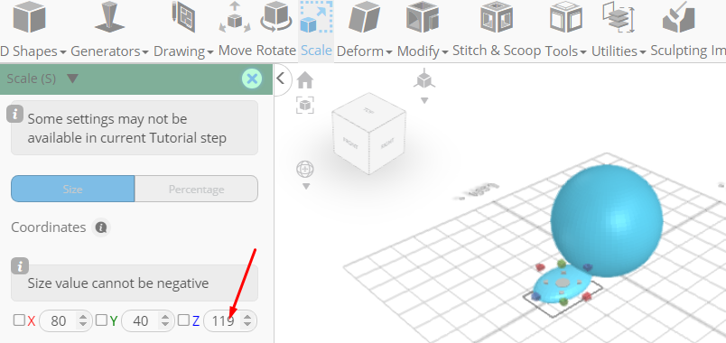Expand the Tools dropdown arrow
This screenshot has width=726, height=343.
point(583,51)
